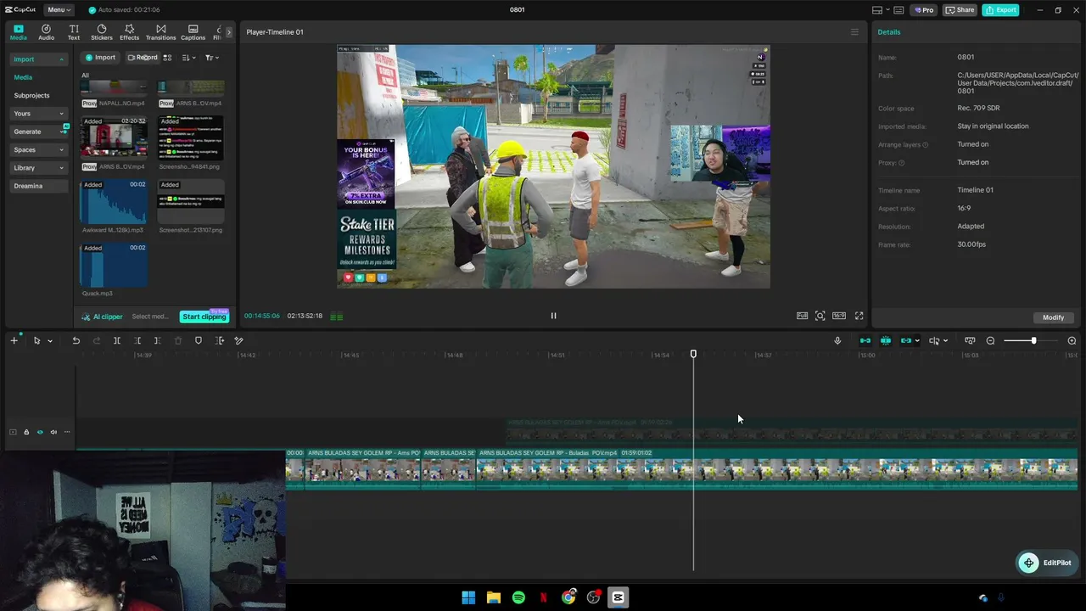Zoom out the timeline
This screenshot has height=611, width=1086.
[990, 340]
